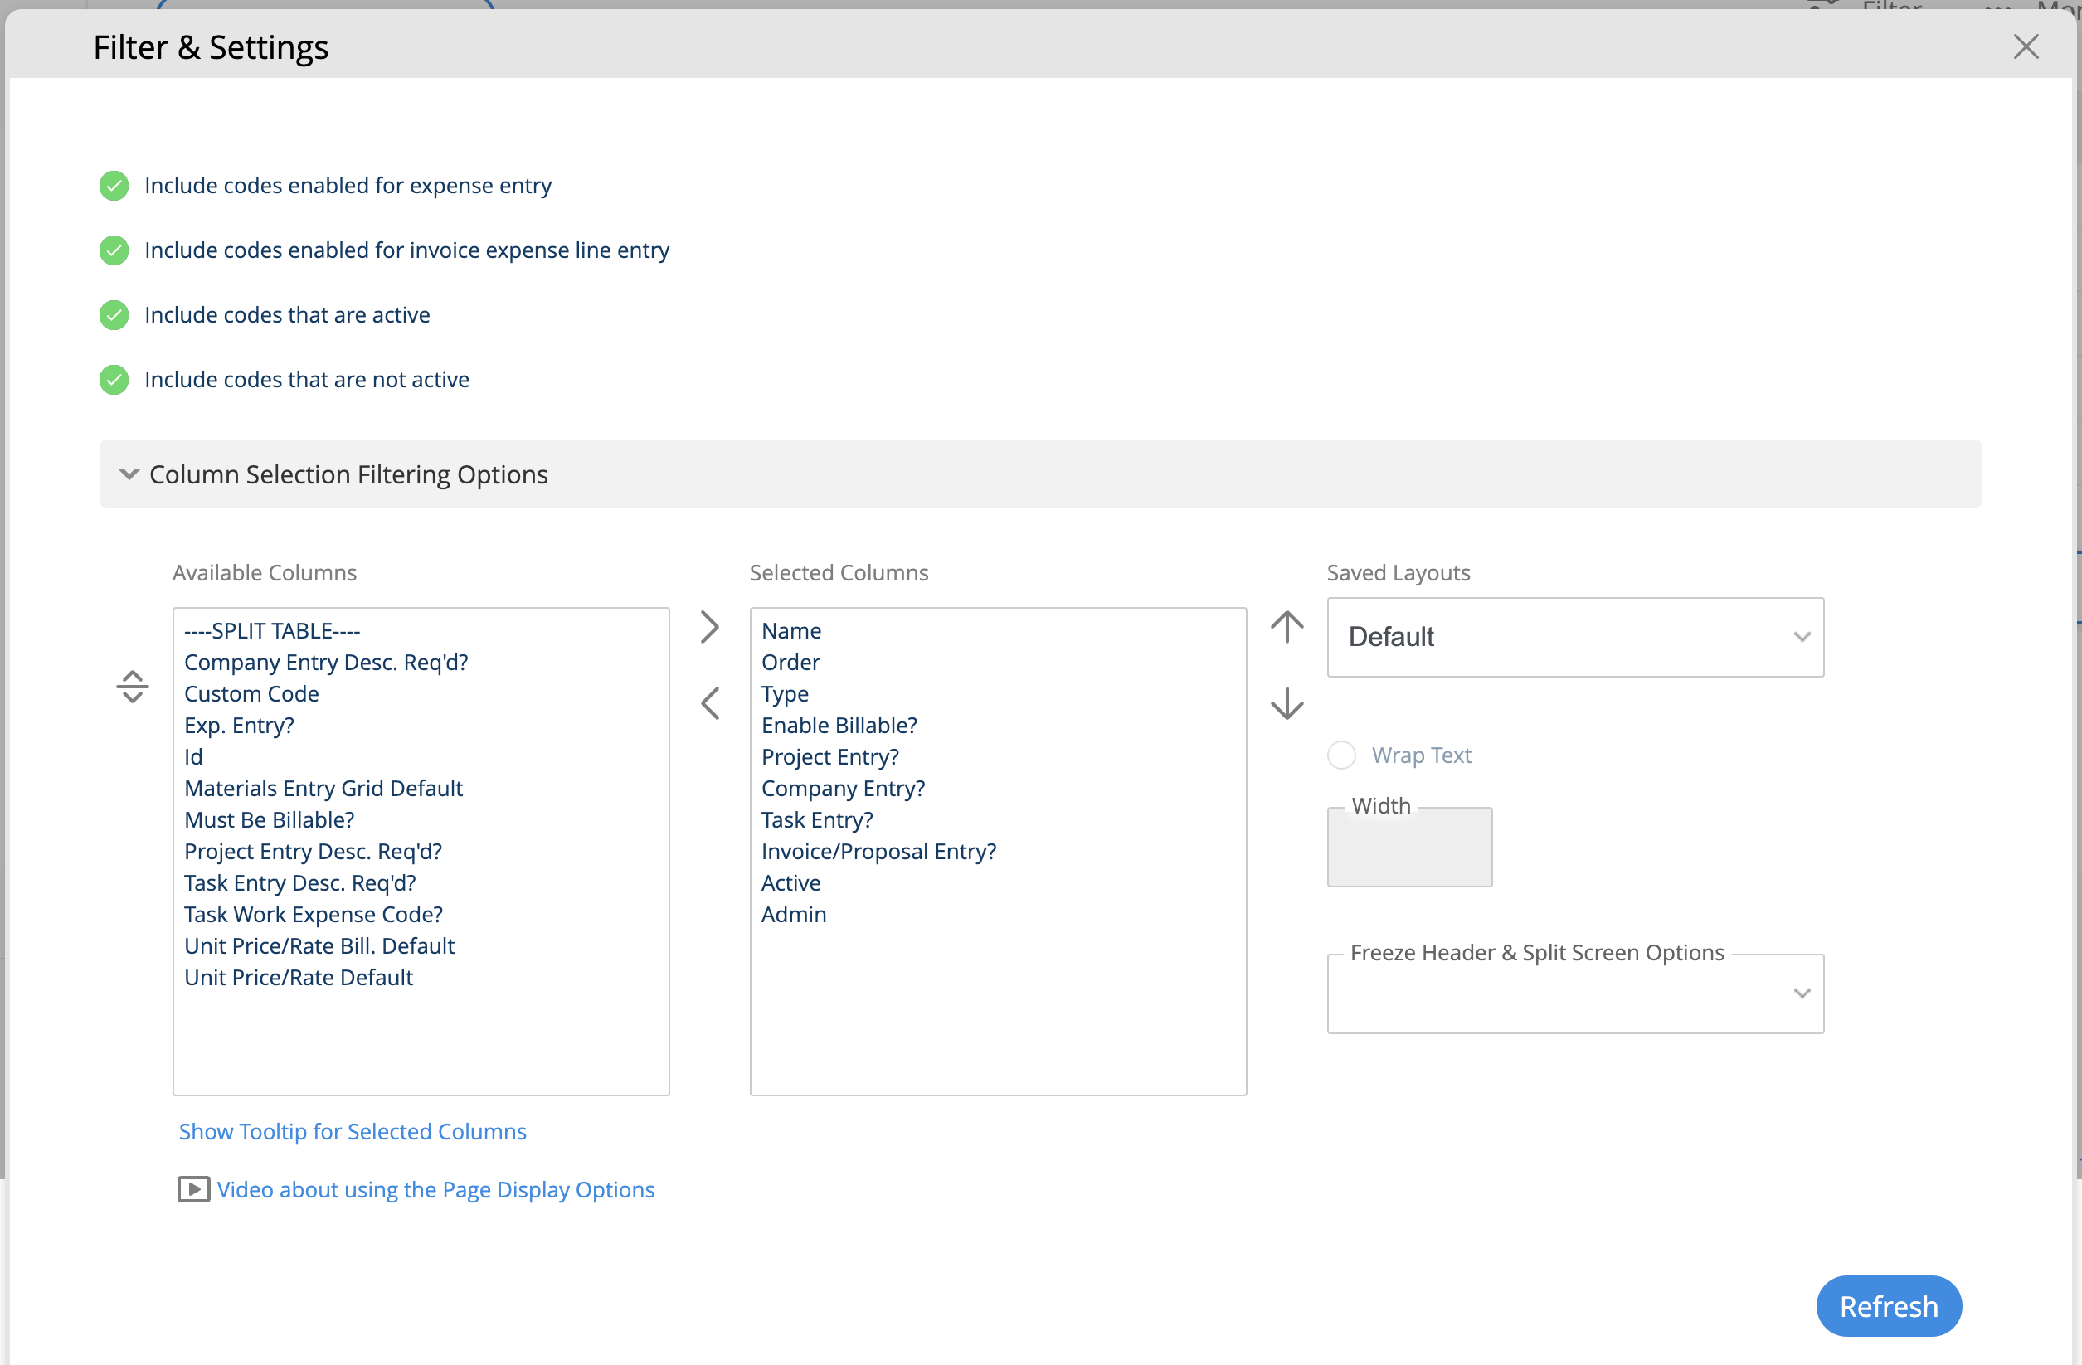2082x1365 pixels.
Task: Toggle Include codes that are active
Action: pos(114,315)
